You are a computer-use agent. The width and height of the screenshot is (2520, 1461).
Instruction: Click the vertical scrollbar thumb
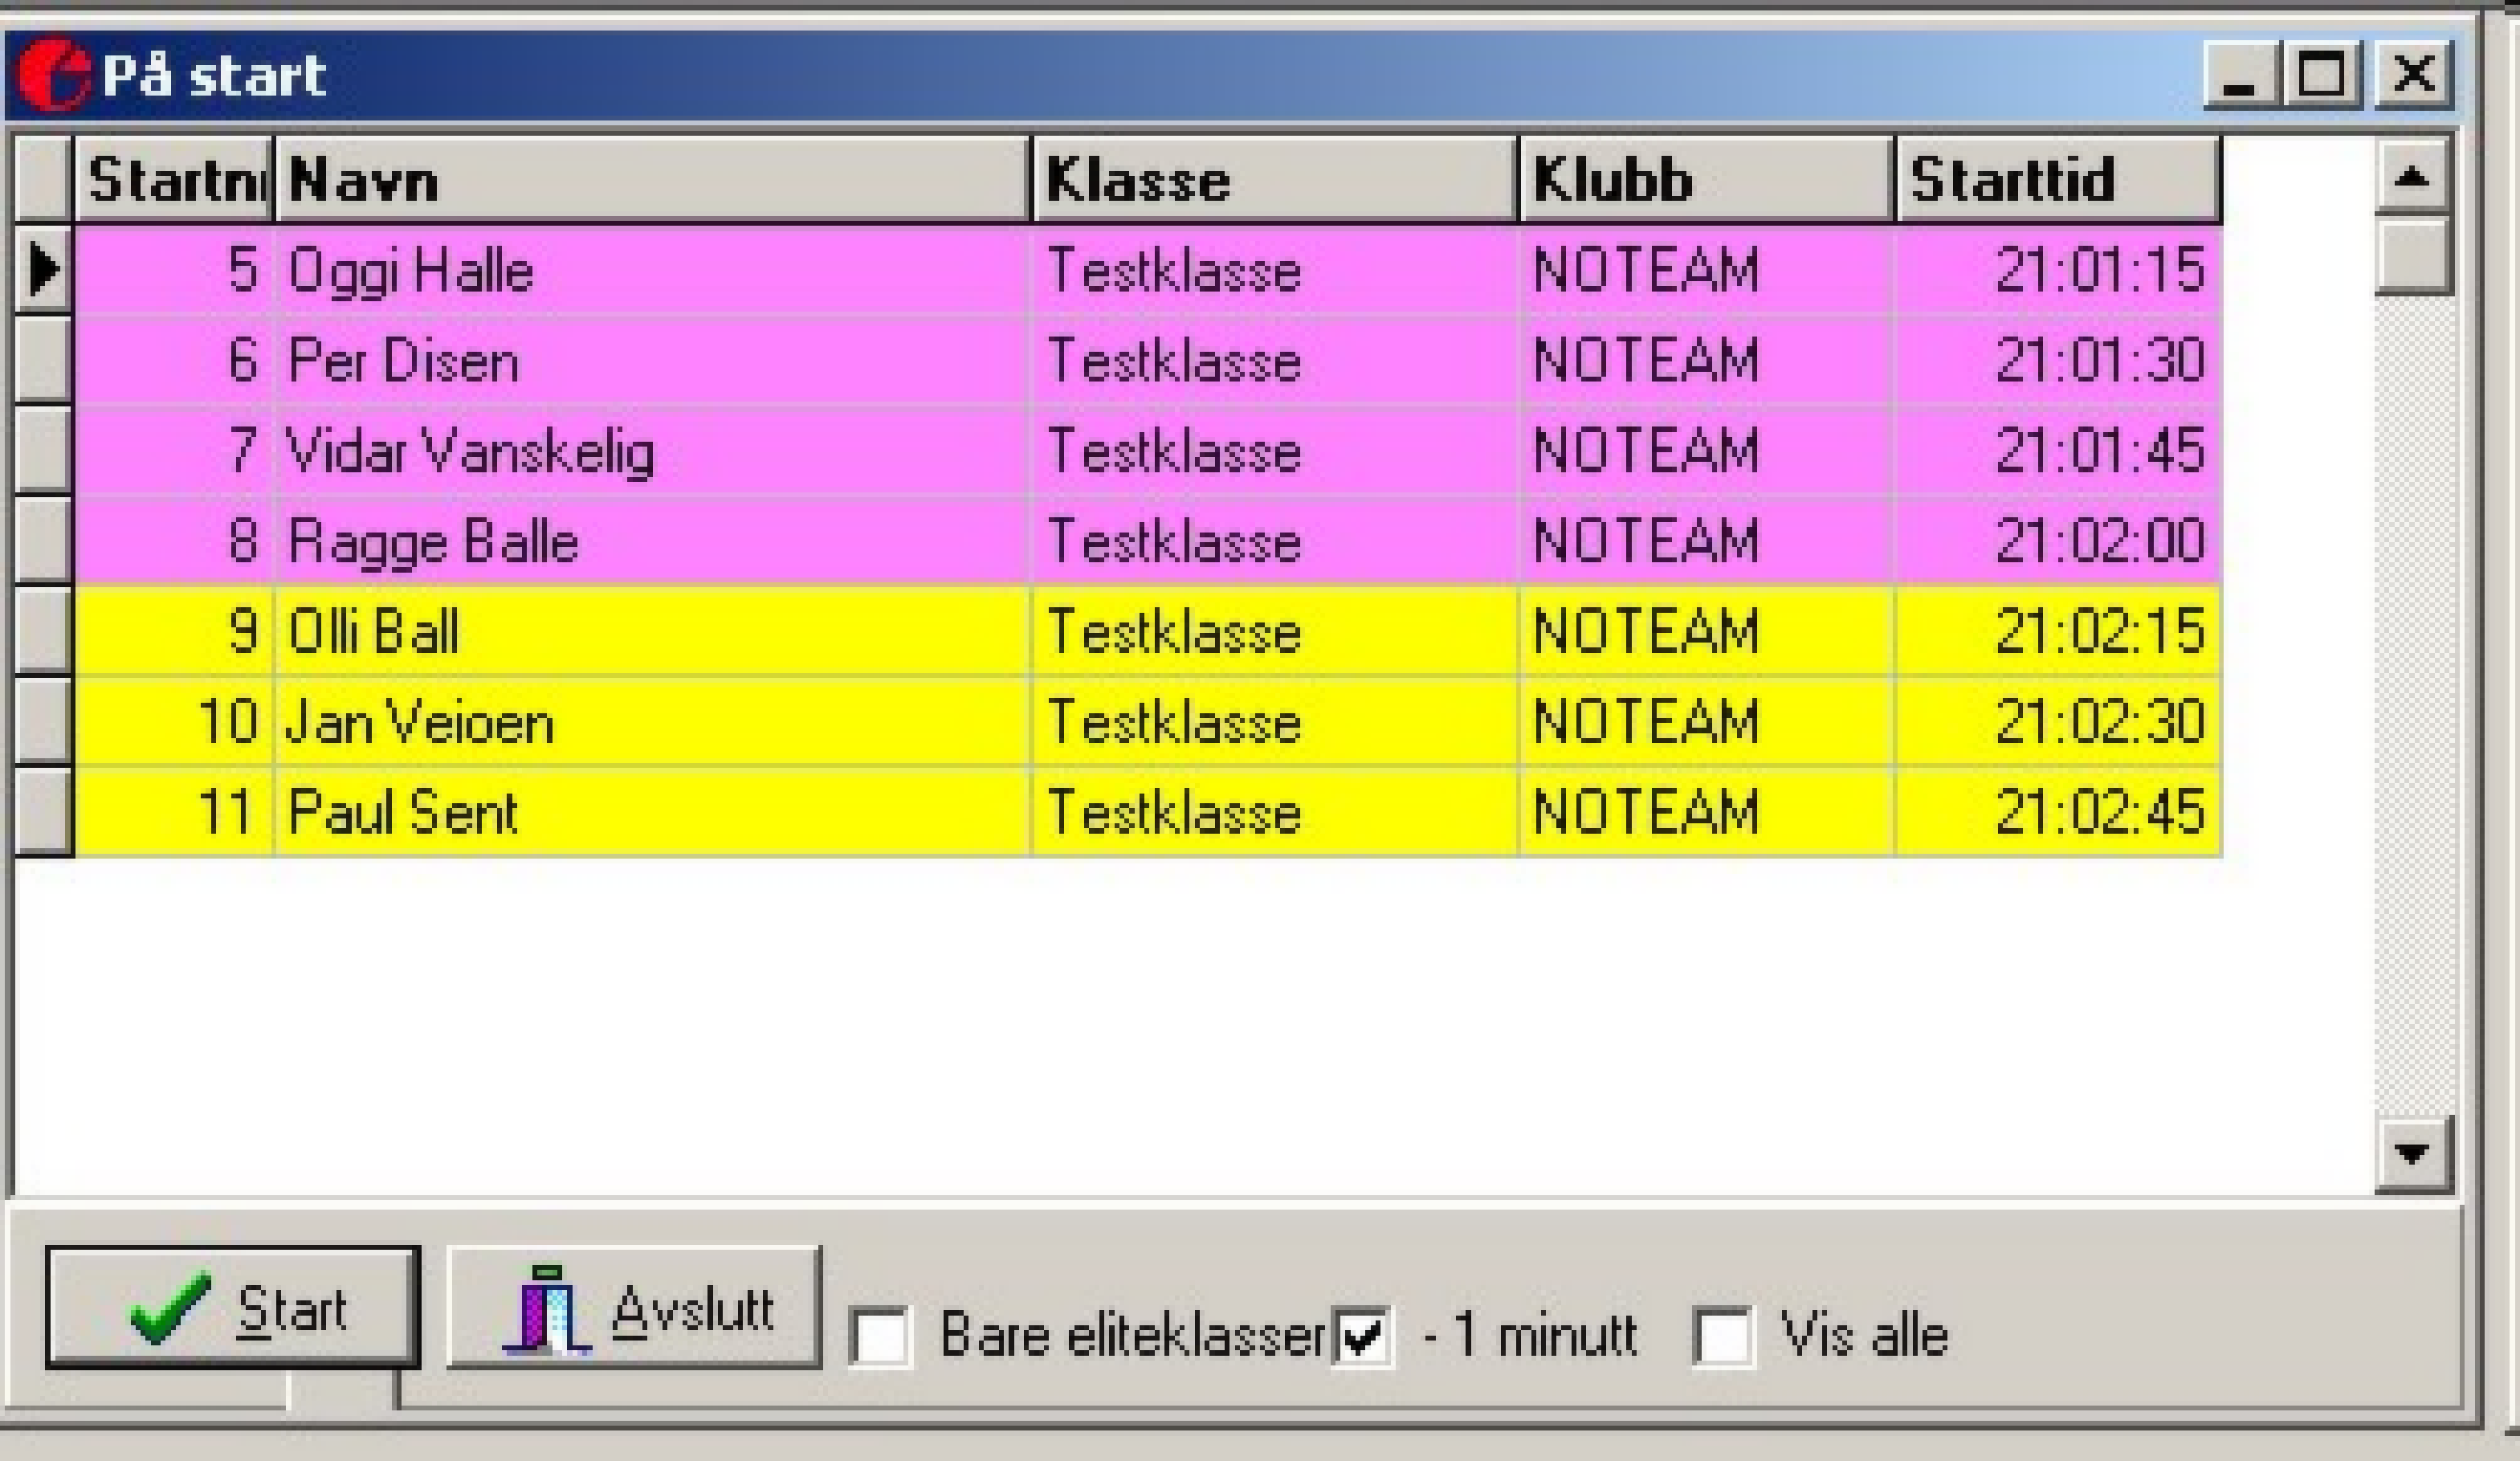pos(2414,256)
